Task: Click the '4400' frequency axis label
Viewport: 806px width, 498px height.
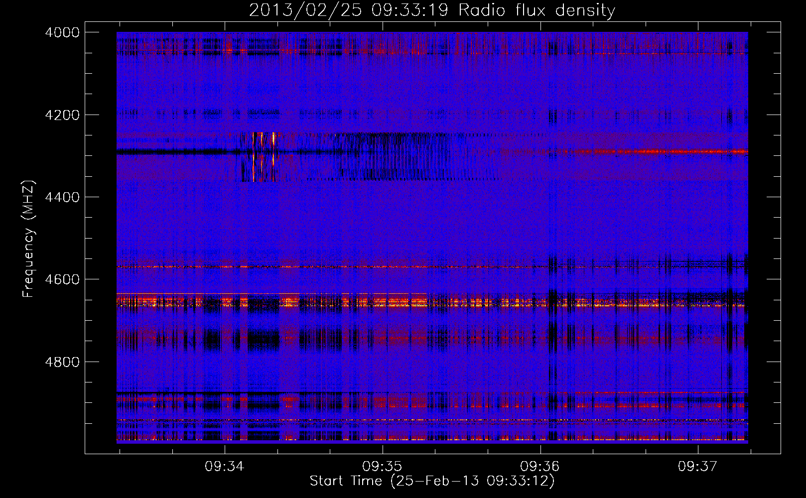Action: tap(62, 197)
